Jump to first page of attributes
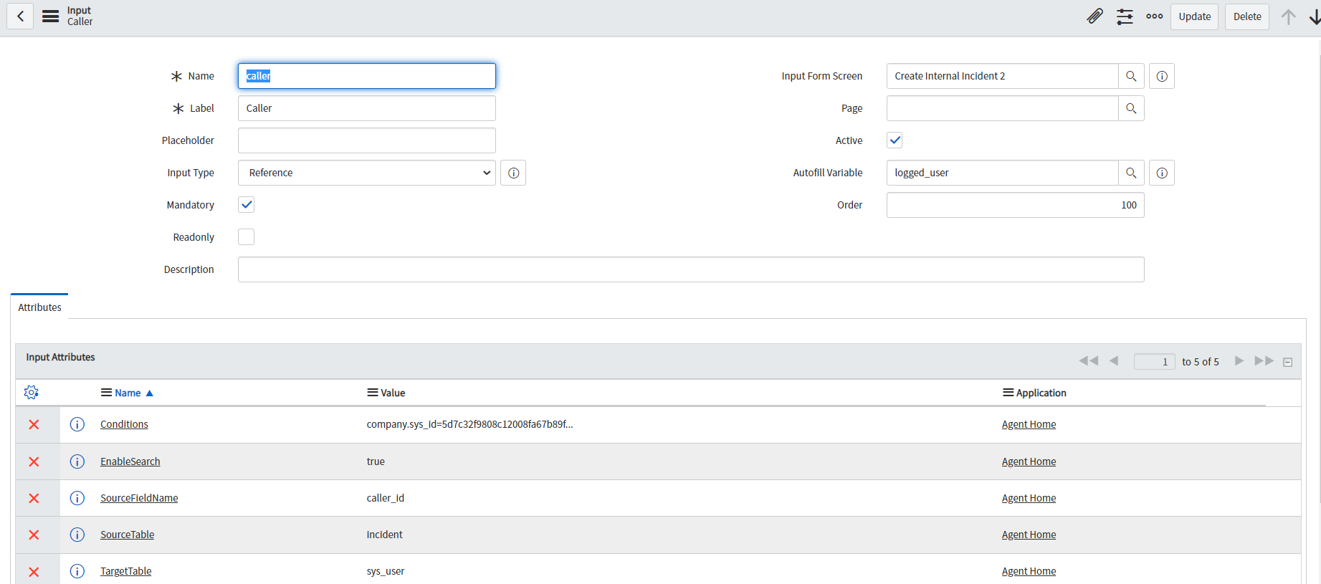Image resolution: width=1321 pixels, height=584 pixels. [1089, 361]
